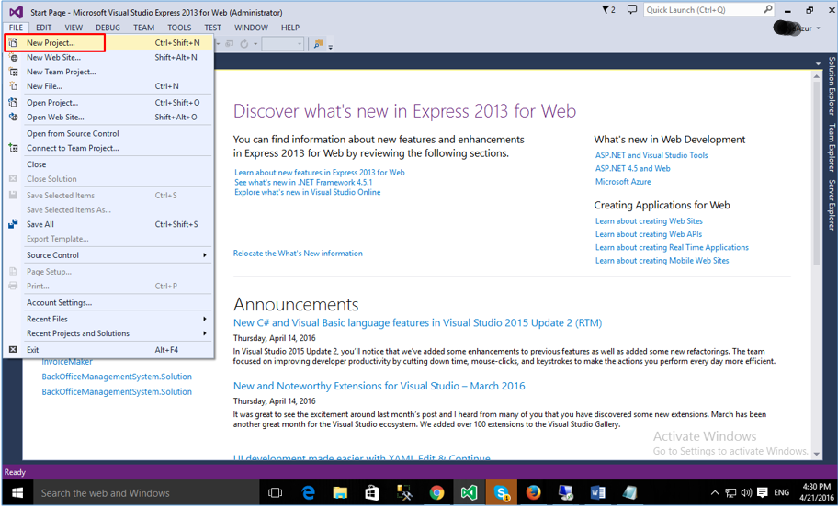Click the volume speaker tray icon
This screenshot has width=838, height=507.
pyautogui.click(x=746, y=492)
